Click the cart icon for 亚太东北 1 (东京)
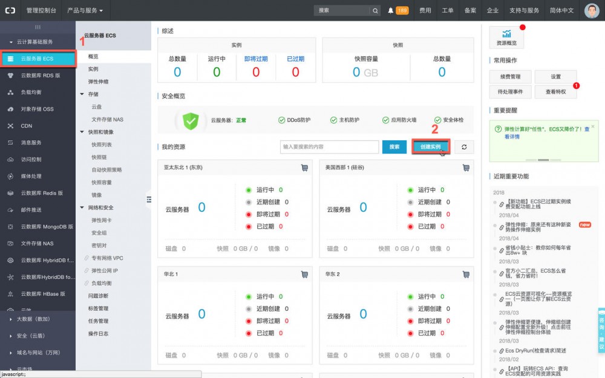 (304, 168)
